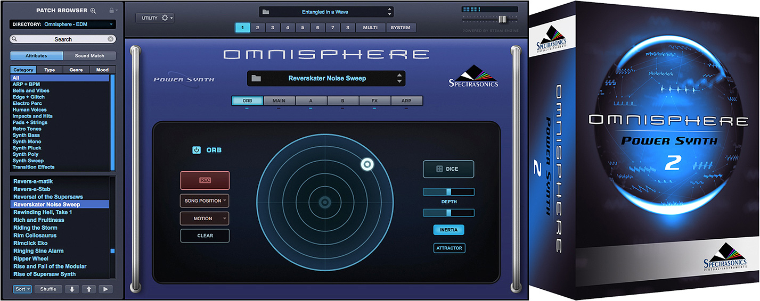This screenshot has width=760, height=301.
Task: Select part 1 tab
Action: click(242, 28)
